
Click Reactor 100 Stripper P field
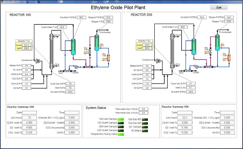[x=108, y=17]
